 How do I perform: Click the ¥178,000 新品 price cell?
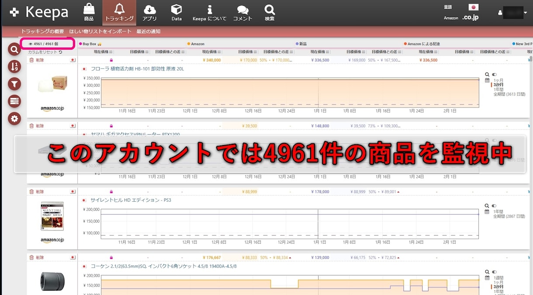pyautogui.click(x=320, y=192)
